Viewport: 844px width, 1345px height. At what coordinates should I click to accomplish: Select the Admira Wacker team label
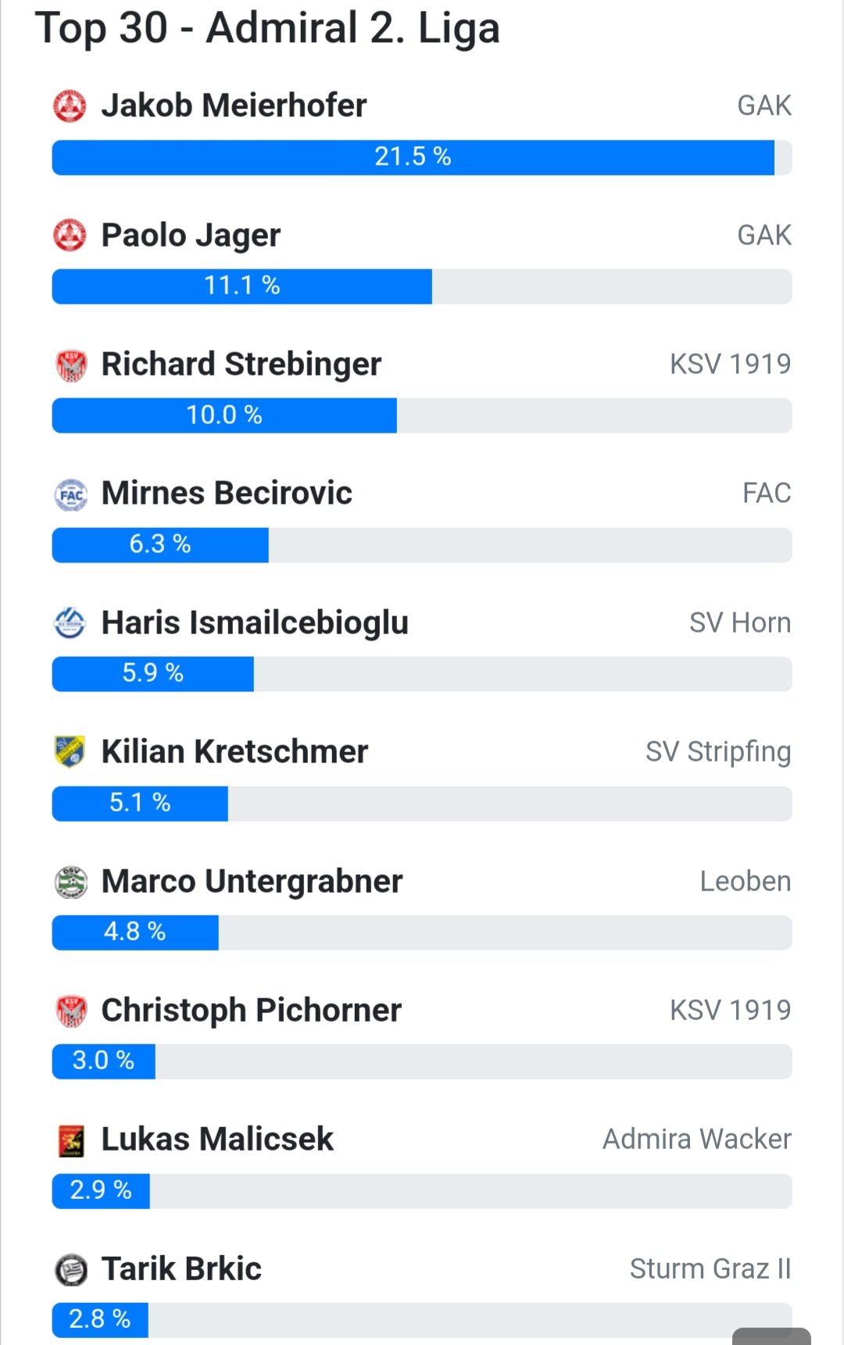(697, 1139)
